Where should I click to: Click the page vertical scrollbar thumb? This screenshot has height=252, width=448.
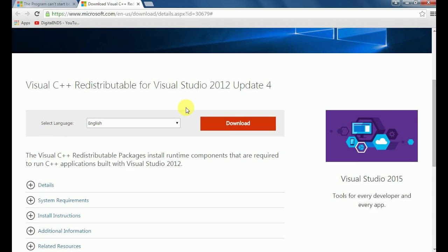click(x=434, y=123)
